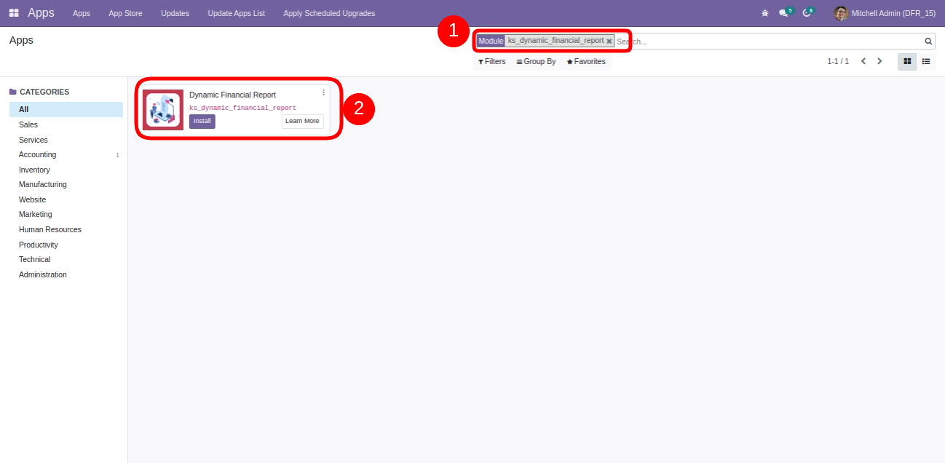Switch to List view

point(926,62)
